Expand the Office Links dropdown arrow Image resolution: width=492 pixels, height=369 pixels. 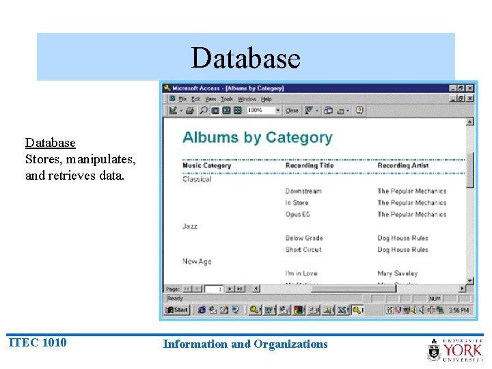point(317,111)
